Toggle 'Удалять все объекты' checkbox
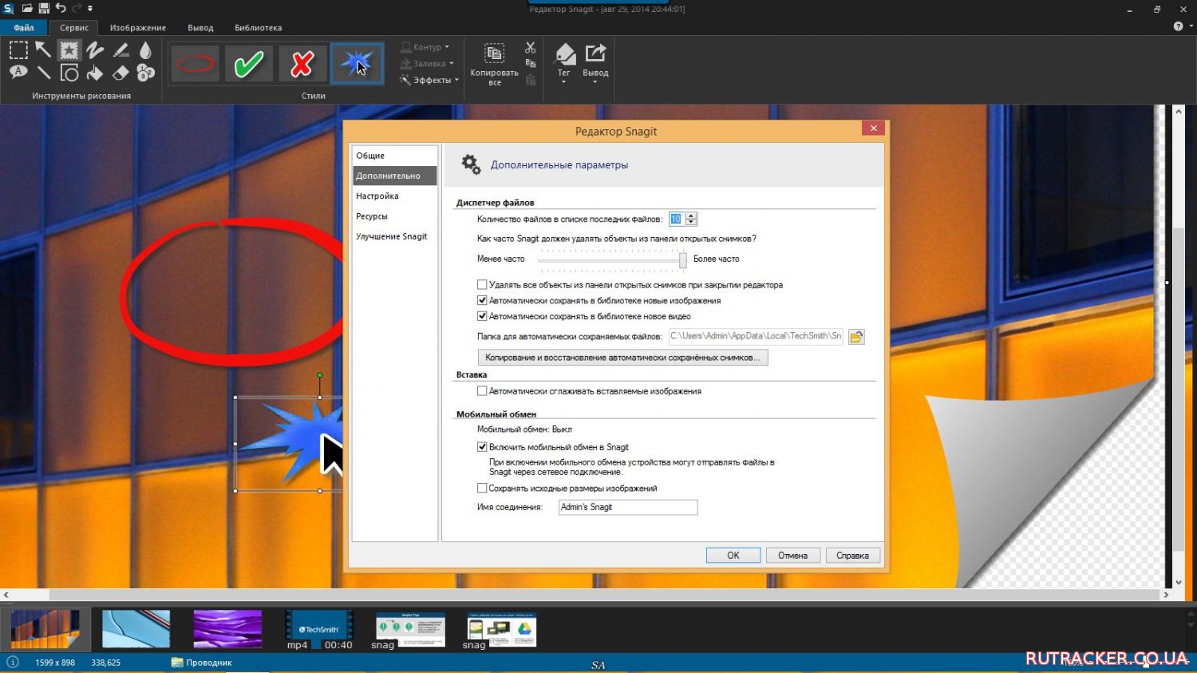 (x=482, y=284)
